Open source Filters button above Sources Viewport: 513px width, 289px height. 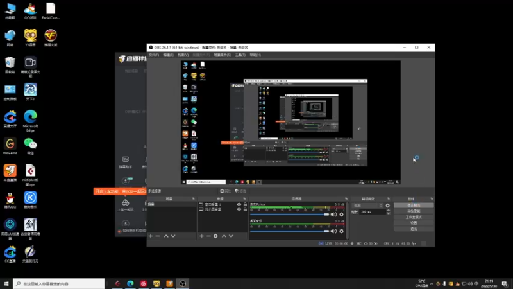pyautogui.click(x=240, y=191)
